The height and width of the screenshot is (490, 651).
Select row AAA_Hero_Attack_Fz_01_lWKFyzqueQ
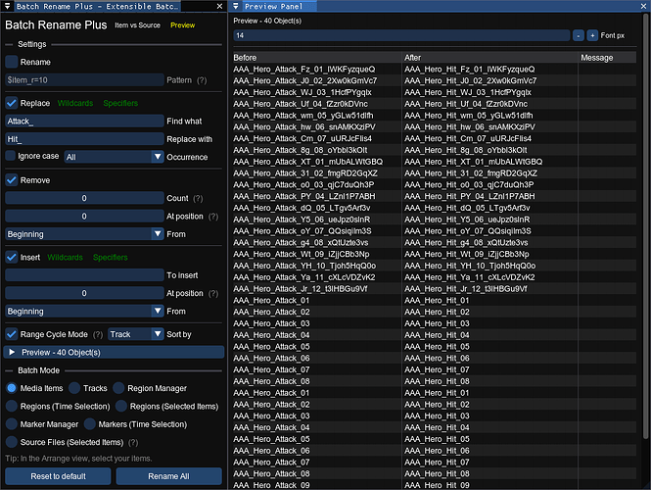[x=303, y=69]
